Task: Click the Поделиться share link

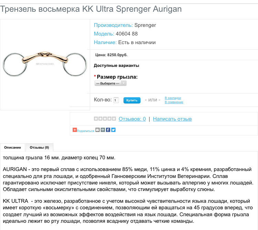Action: 85,131
